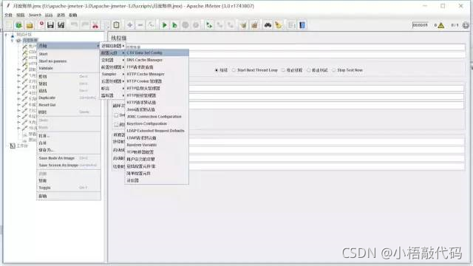Click the Stop test toolbar icon
Image resolution: width=473 pixels, height=266 pixels.
pyautogui.click(x=186, y=25)
